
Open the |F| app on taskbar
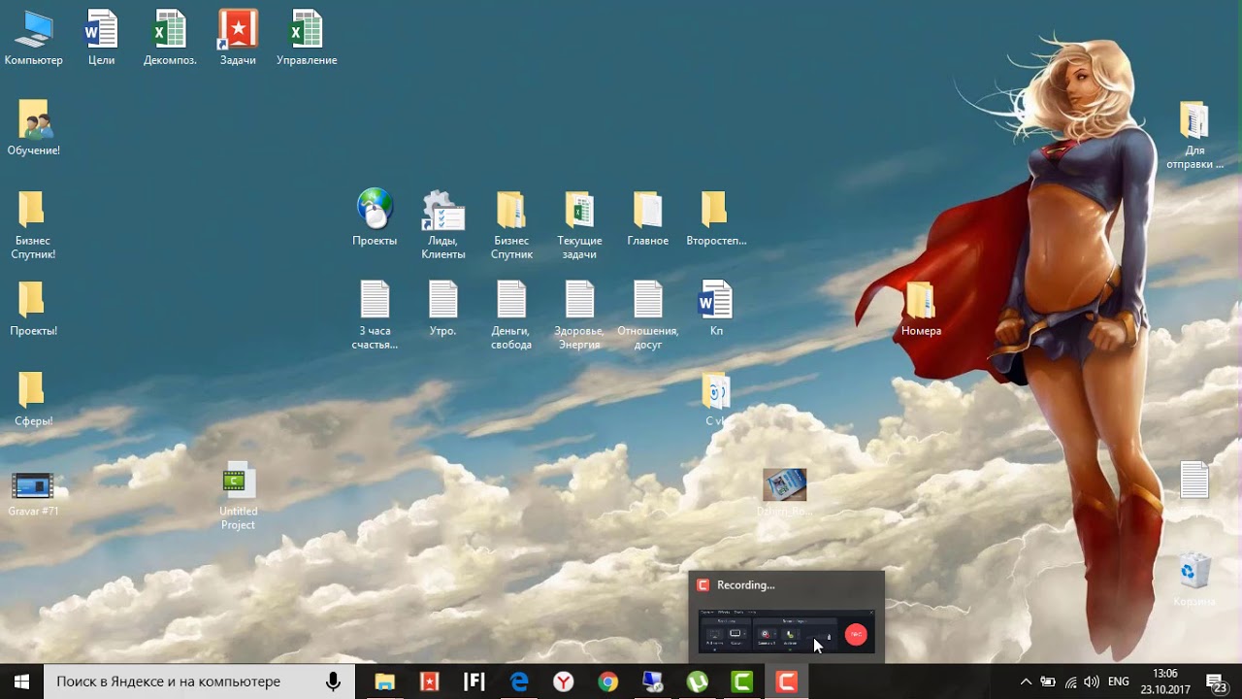click(474, 682)
